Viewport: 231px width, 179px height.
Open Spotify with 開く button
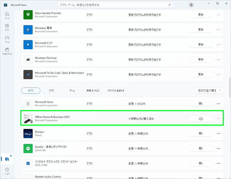pos(201,148)
